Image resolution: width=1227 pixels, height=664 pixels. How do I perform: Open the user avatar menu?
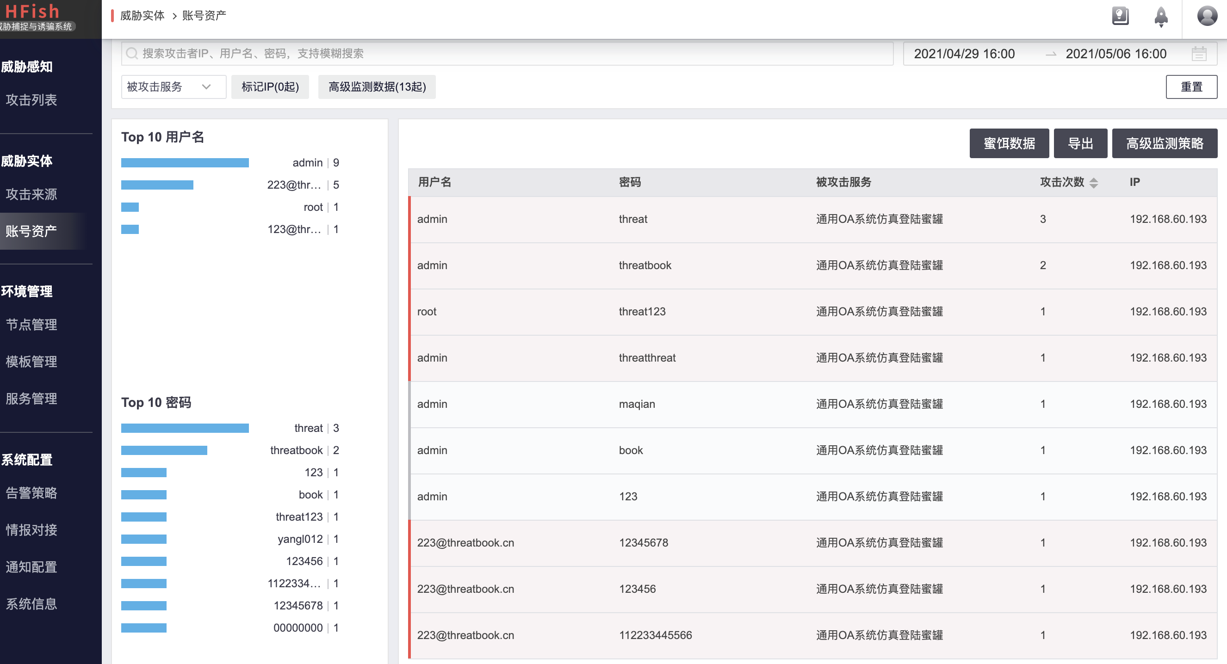(1207, 16)
